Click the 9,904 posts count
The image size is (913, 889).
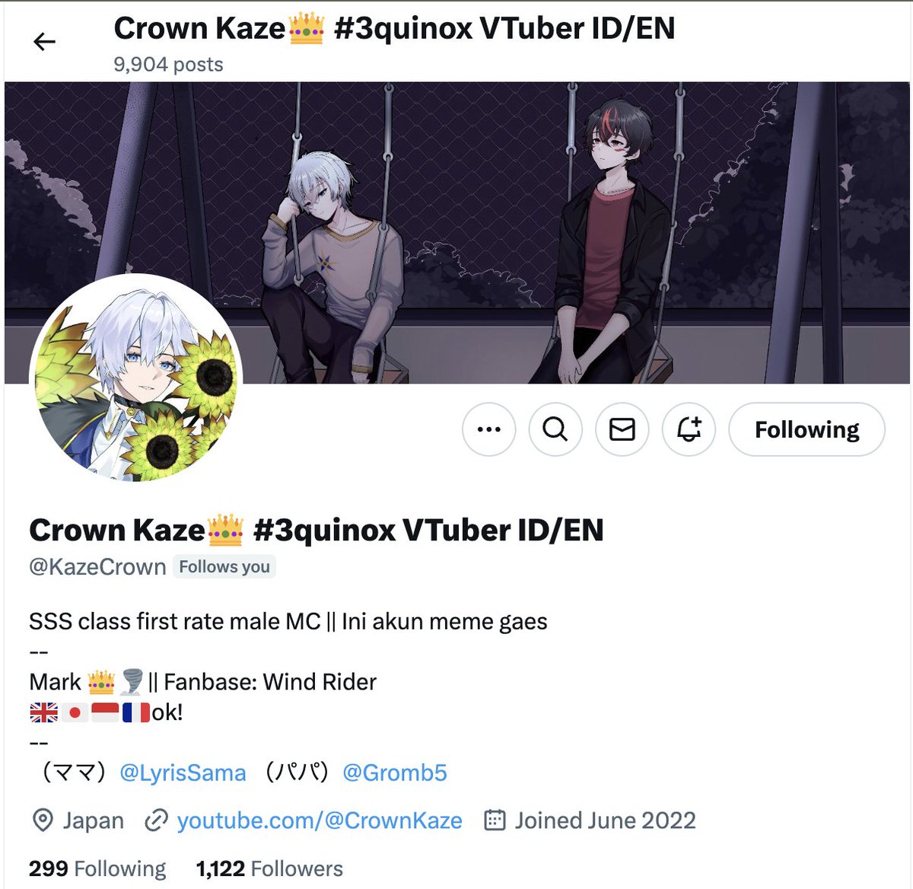point(168,65)
